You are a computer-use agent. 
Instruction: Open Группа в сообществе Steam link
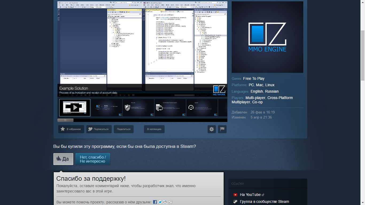point(265,202)
